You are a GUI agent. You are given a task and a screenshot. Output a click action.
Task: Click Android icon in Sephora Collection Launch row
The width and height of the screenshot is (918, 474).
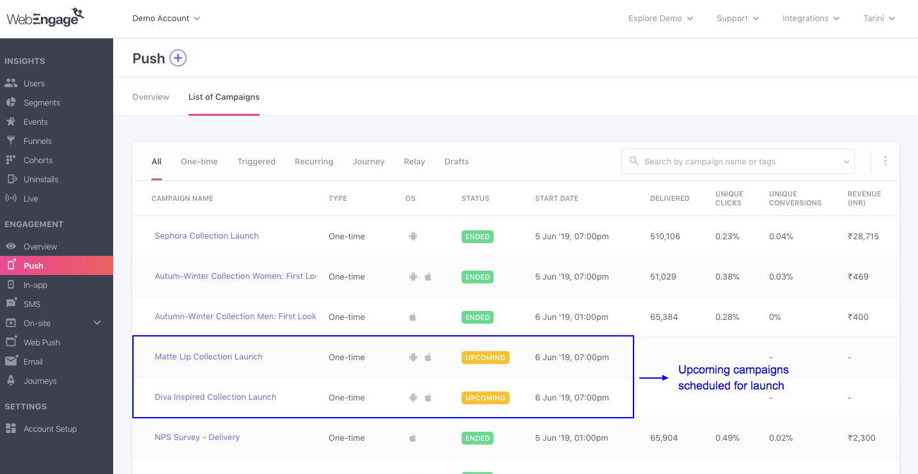click(x=413, y=236)
